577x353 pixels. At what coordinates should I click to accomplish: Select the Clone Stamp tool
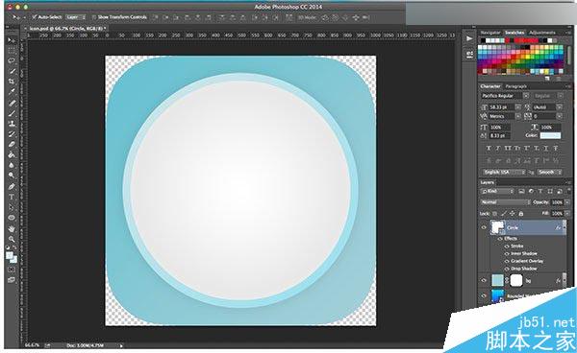[x=12, y=124]
